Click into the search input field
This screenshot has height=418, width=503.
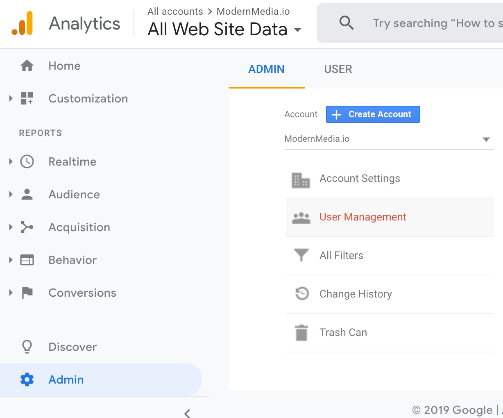click(x=437, y=23)
